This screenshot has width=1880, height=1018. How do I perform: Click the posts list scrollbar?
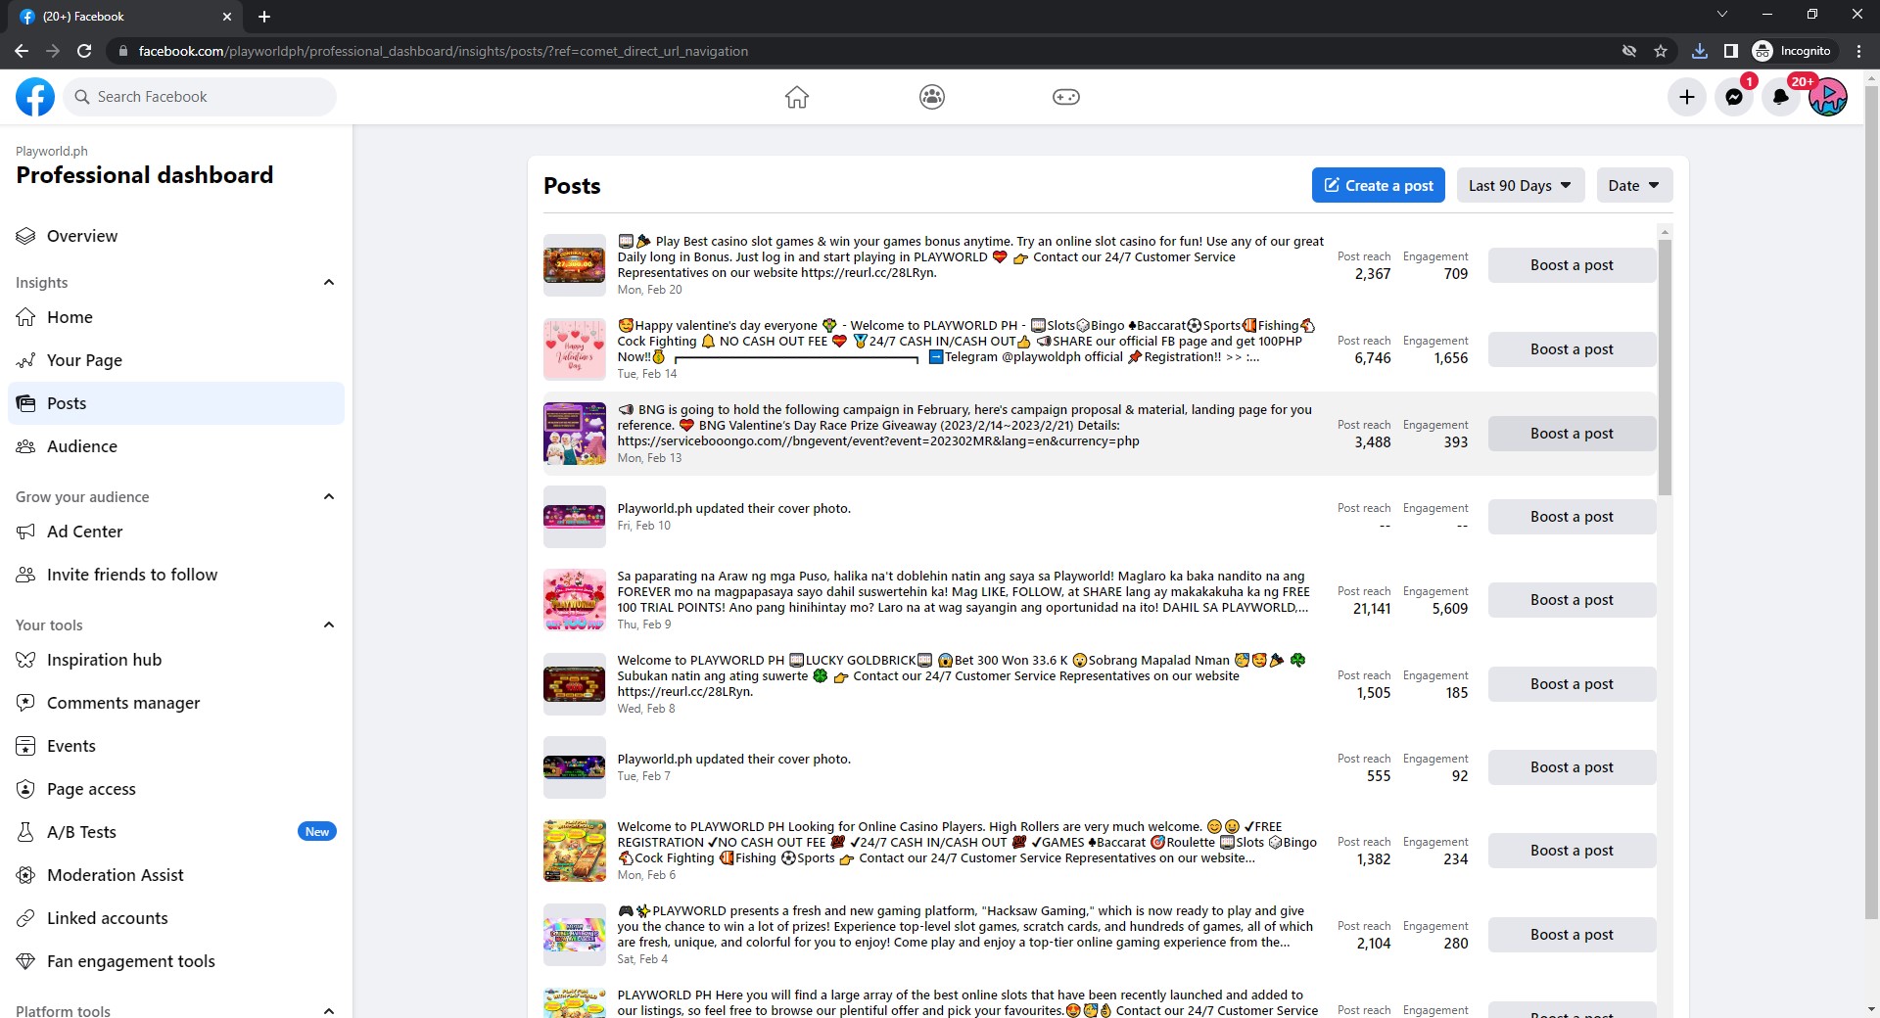coord(1665,367)
